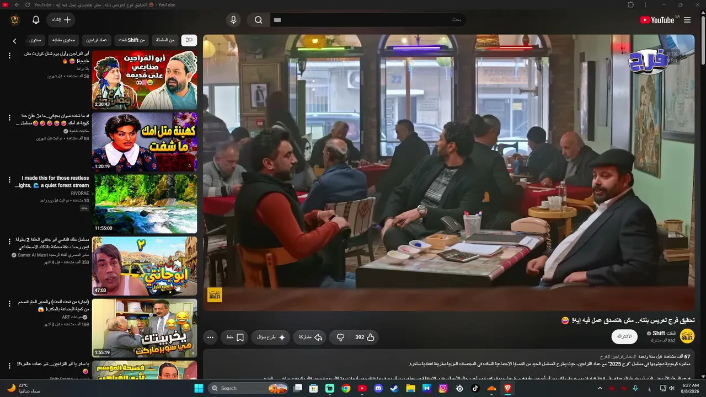The image size is (706, 397).
Task: Select the من السلسلة filter chip
Action: (x=165, y=40)
